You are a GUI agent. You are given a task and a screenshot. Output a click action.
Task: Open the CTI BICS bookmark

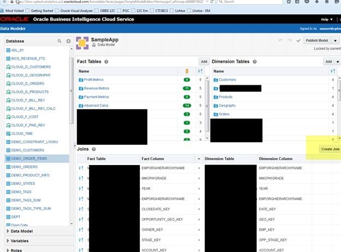tap(159, 11)
